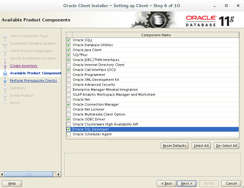Uncheck the Oracle SQLJ checkbox

click(x=69, y=40)
